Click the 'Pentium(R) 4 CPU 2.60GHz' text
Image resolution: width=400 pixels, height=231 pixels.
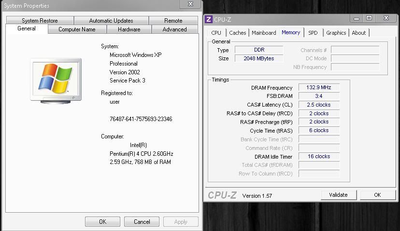point(142,153)
